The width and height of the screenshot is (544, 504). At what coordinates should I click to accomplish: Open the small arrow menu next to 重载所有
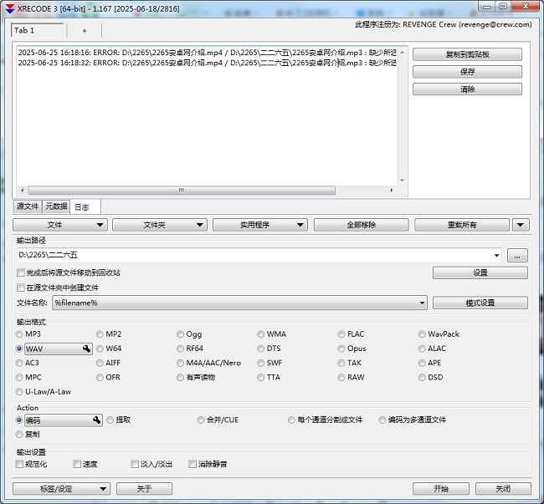click(x=521, y=225)
